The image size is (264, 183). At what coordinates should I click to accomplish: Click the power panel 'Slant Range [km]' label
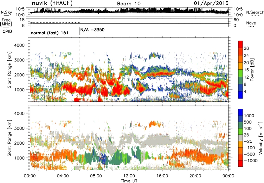(x=9, y=70)
